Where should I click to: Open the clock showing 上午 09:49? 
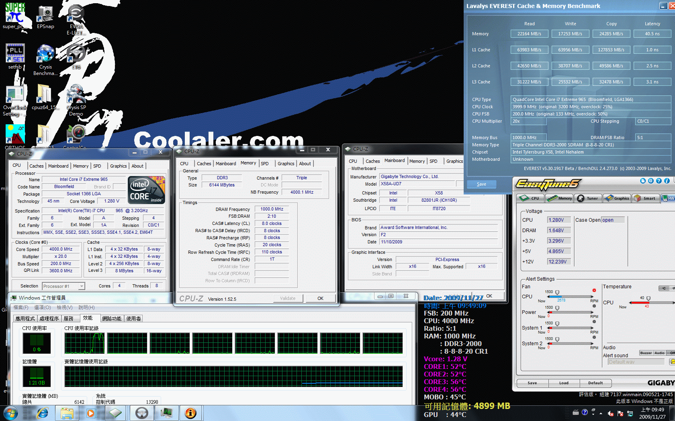coord(652,413)
